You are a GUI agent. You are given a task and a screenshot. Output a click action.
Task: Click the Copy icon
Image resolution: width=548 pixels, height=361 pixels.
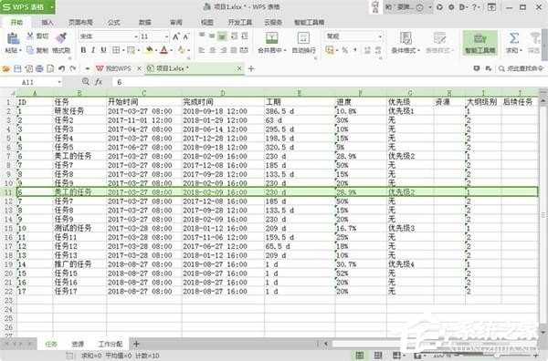[30, 50]
